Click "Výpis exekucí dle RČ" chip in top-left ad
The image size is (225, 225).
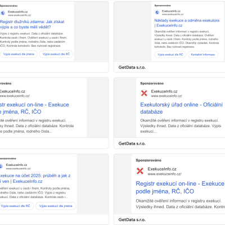click(56, 54)
